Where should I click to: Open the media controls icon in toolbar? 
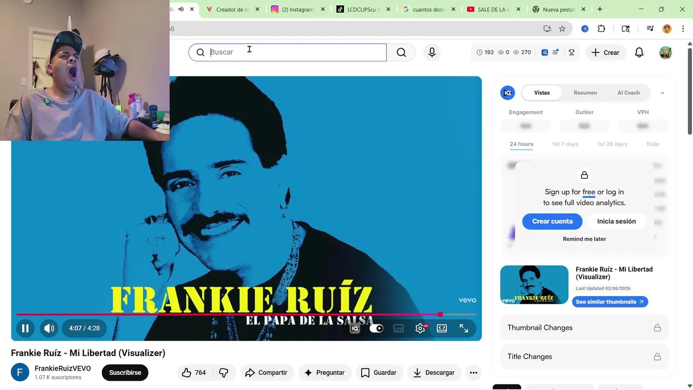tap(650, 29)
